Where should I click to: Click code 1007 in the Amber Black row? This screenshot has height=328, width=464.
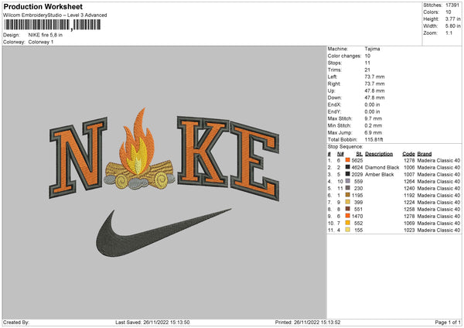pos(409,174)
